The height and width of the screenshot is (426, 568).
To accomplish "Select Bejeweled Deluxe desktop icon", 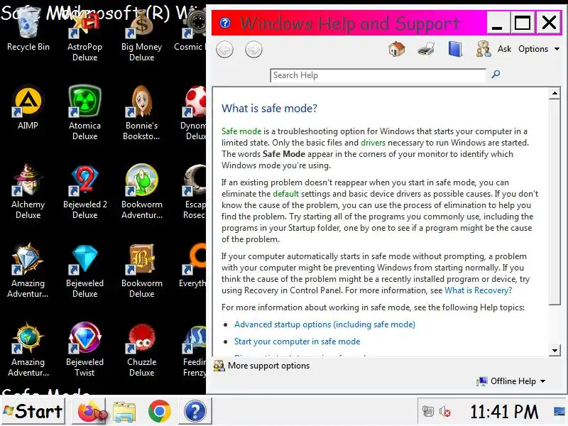I will pos(84,271).
